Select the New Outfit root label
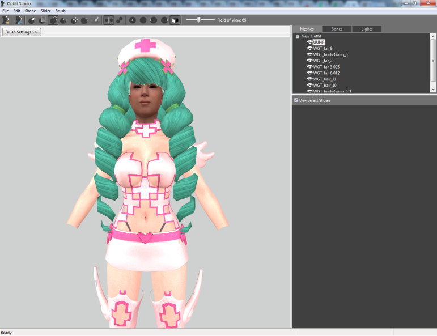Screen dimensions: 437x336 (x=311, y=36)
